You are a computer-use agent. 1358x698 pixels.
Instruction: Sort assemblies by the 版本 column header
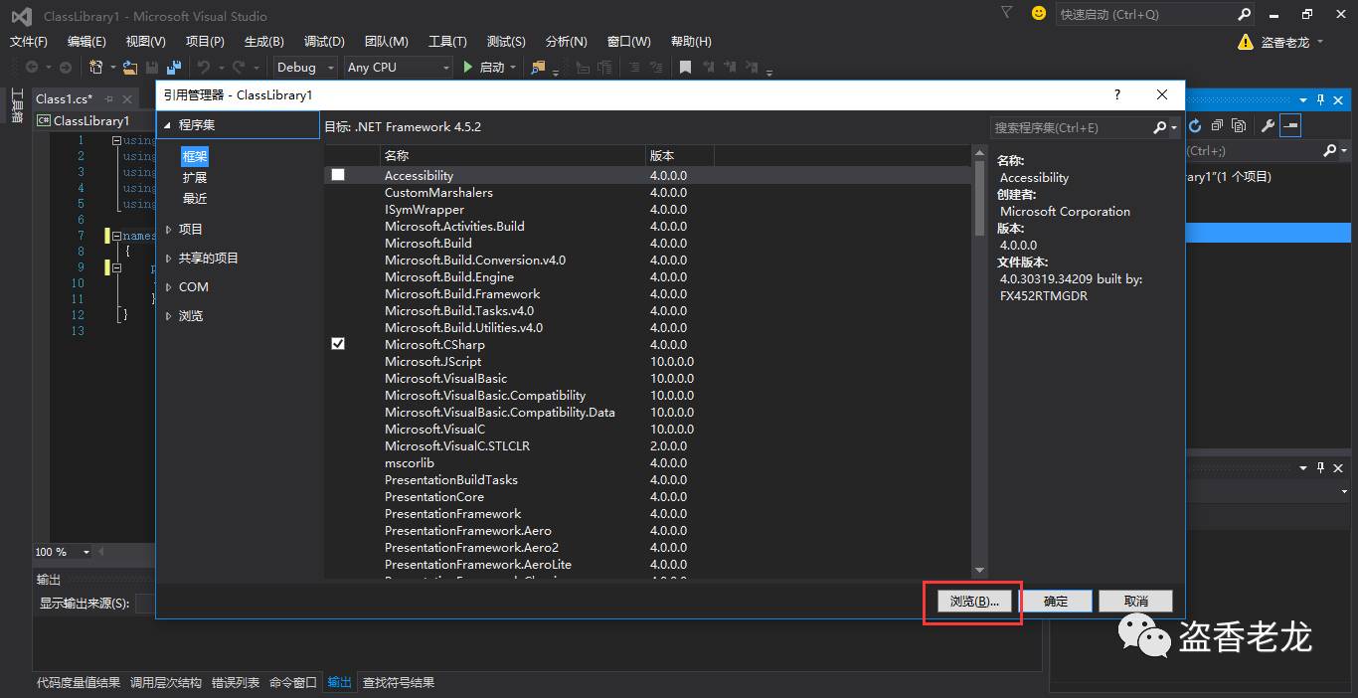pos(680,155)
